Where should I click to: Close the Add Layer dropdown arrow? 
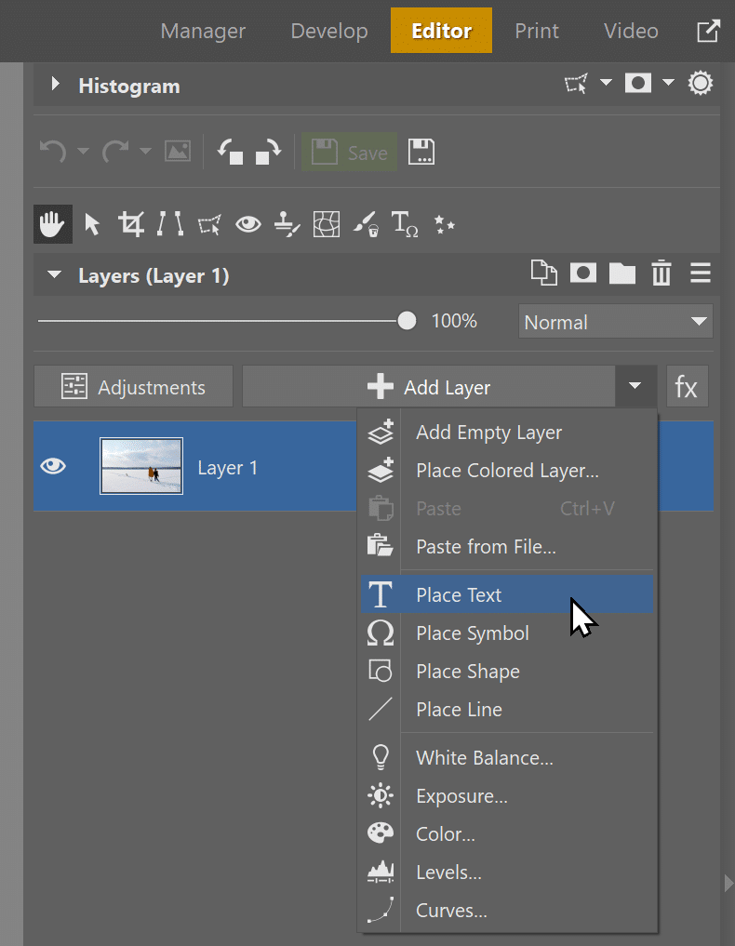635,387
